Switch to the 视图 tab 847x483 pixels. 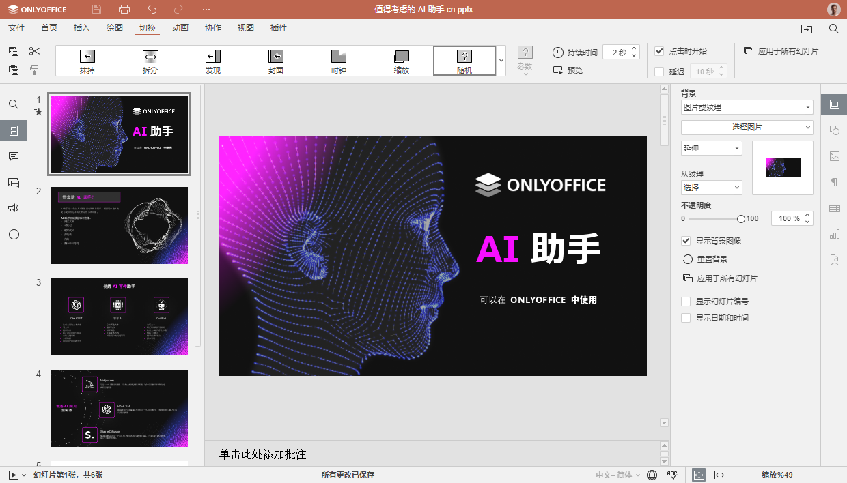[x=246, y=28]
